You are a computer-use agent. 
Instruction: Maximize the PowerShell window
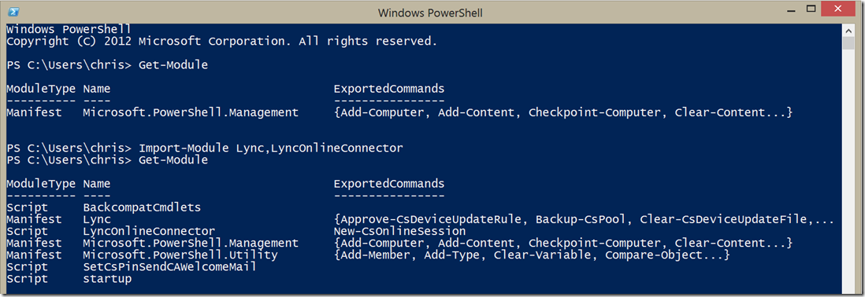coord(811,9)
